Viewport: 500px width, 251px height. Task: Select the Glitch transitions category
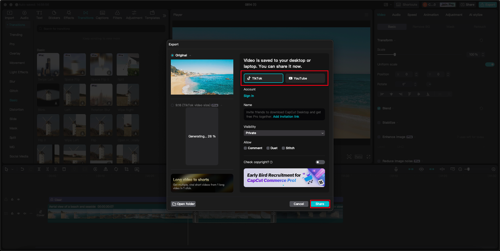14,91
